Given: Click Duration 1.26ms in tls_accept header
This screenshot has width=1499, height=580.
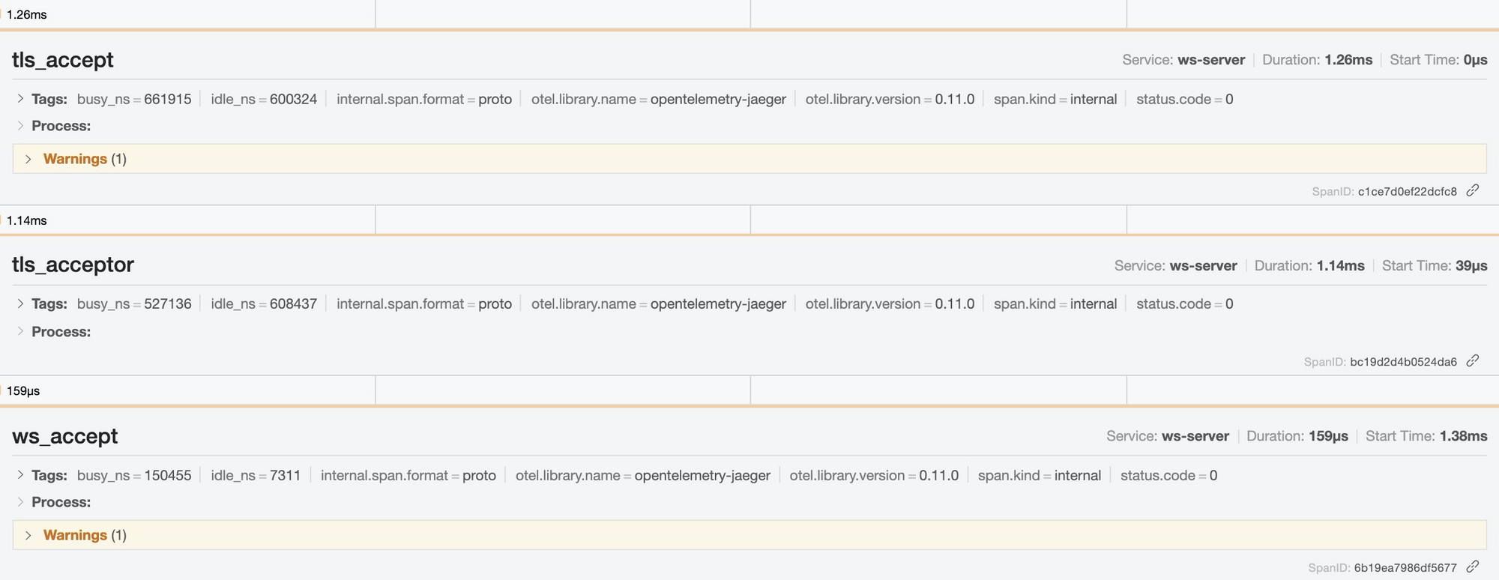Looking at the screenshot, I should coord(1318,60).
